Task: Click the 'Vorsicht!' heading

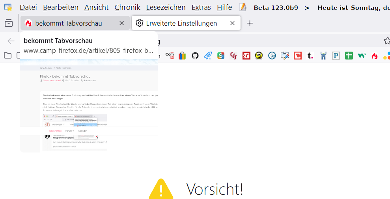Action: (215, 189)
